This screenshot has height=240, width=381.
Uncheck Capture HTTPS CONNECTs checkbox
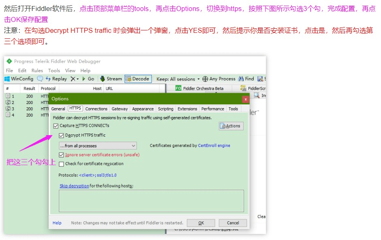(56, 126)
